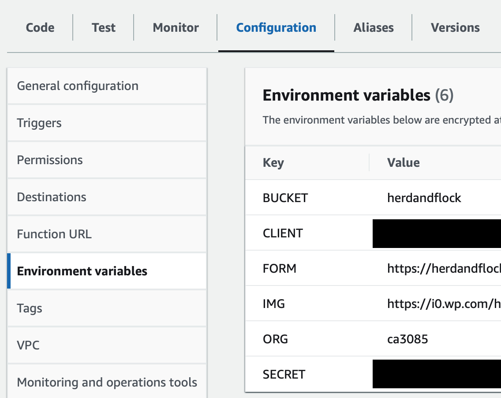The height and width of the screenshot is (398, 501).
Task: Switch to the Versions tab
Action: pos(455,27)
